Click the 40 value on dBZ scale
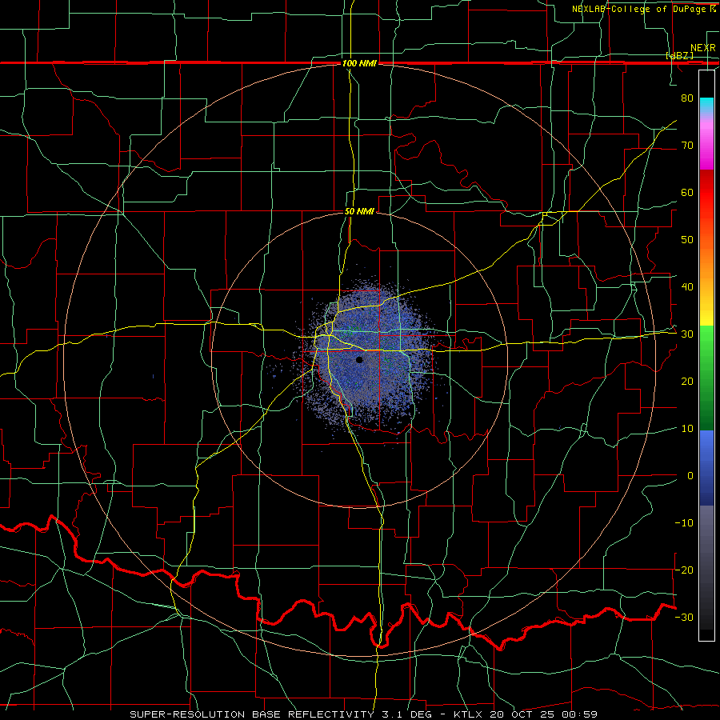The width and height of the screenshot is (720, 720). 687,287
